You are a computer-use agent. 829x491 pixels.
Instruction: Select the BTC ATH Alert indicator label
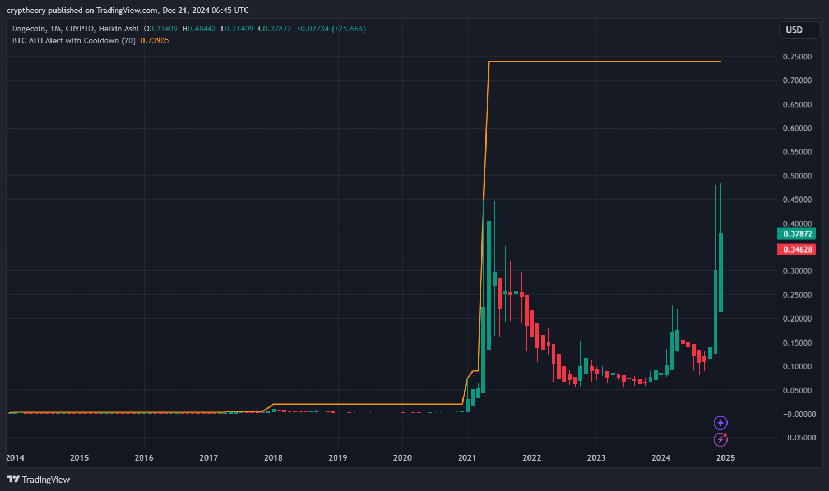tap(74, 40)
